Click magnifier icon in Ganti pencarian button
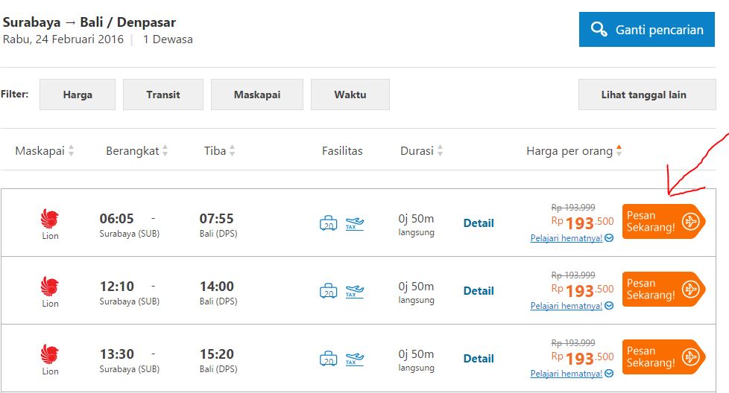The width and height of the screenshot is (729, 393). pyautogui.click(x=599, y=30)
